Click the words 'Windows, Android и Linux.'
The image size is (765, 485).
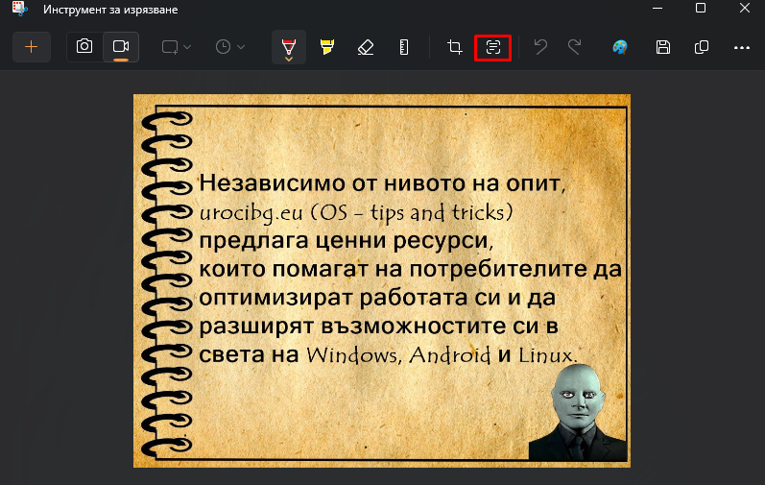(442, 355)
